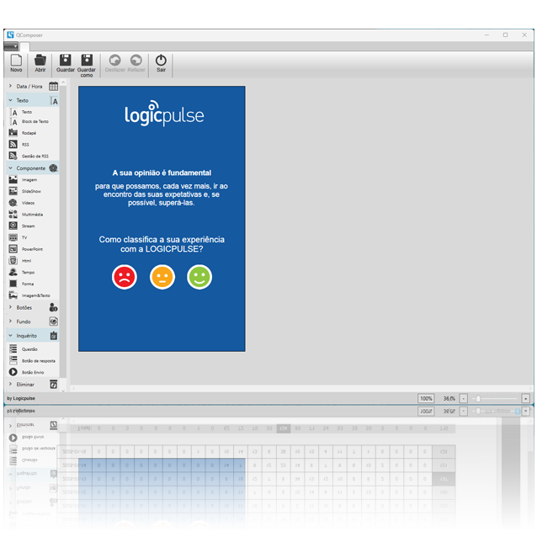Viewport: 537px width, 537px height.
Task: Open Gestão de RSS
Action: point(35,157)
